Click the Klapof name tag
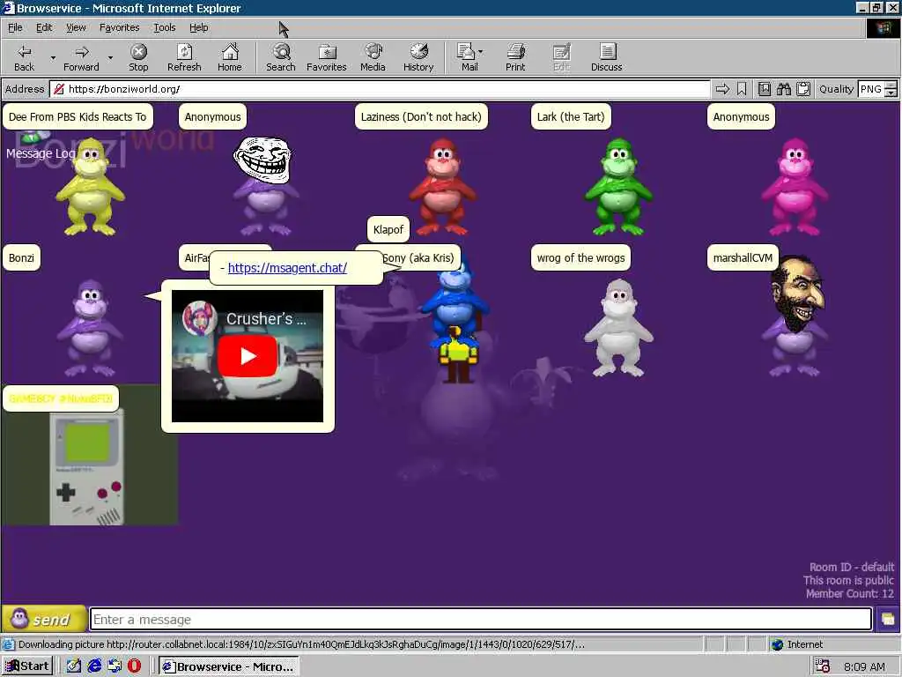 tap(388, 230)
